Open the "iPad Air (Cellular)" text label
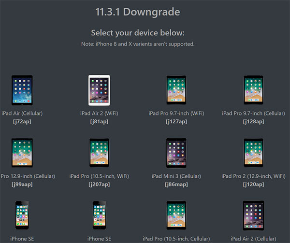The image size is (290, 243). (x=23, y=114)
